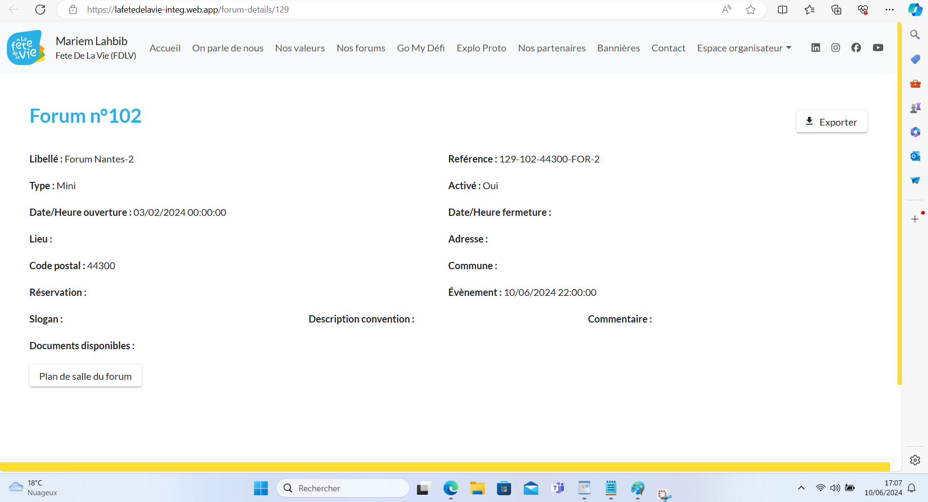Refresh the page with reload icon
The image size is (928, 502).
(40, 10)
